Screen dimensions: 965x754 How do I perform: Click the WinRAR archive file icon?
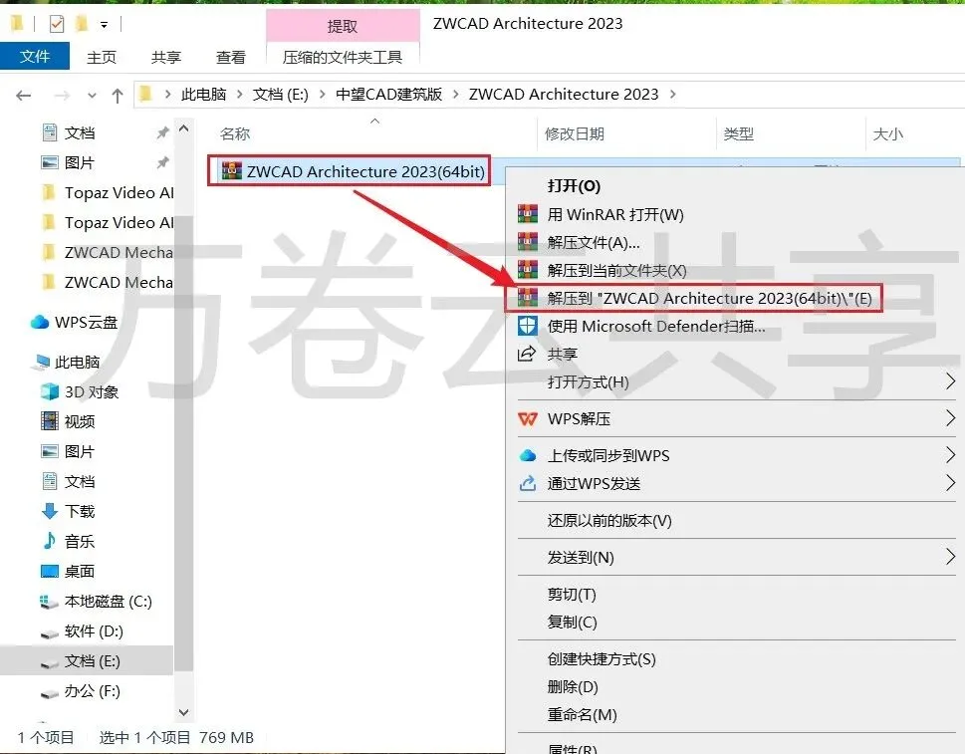[x=231, y=170]
